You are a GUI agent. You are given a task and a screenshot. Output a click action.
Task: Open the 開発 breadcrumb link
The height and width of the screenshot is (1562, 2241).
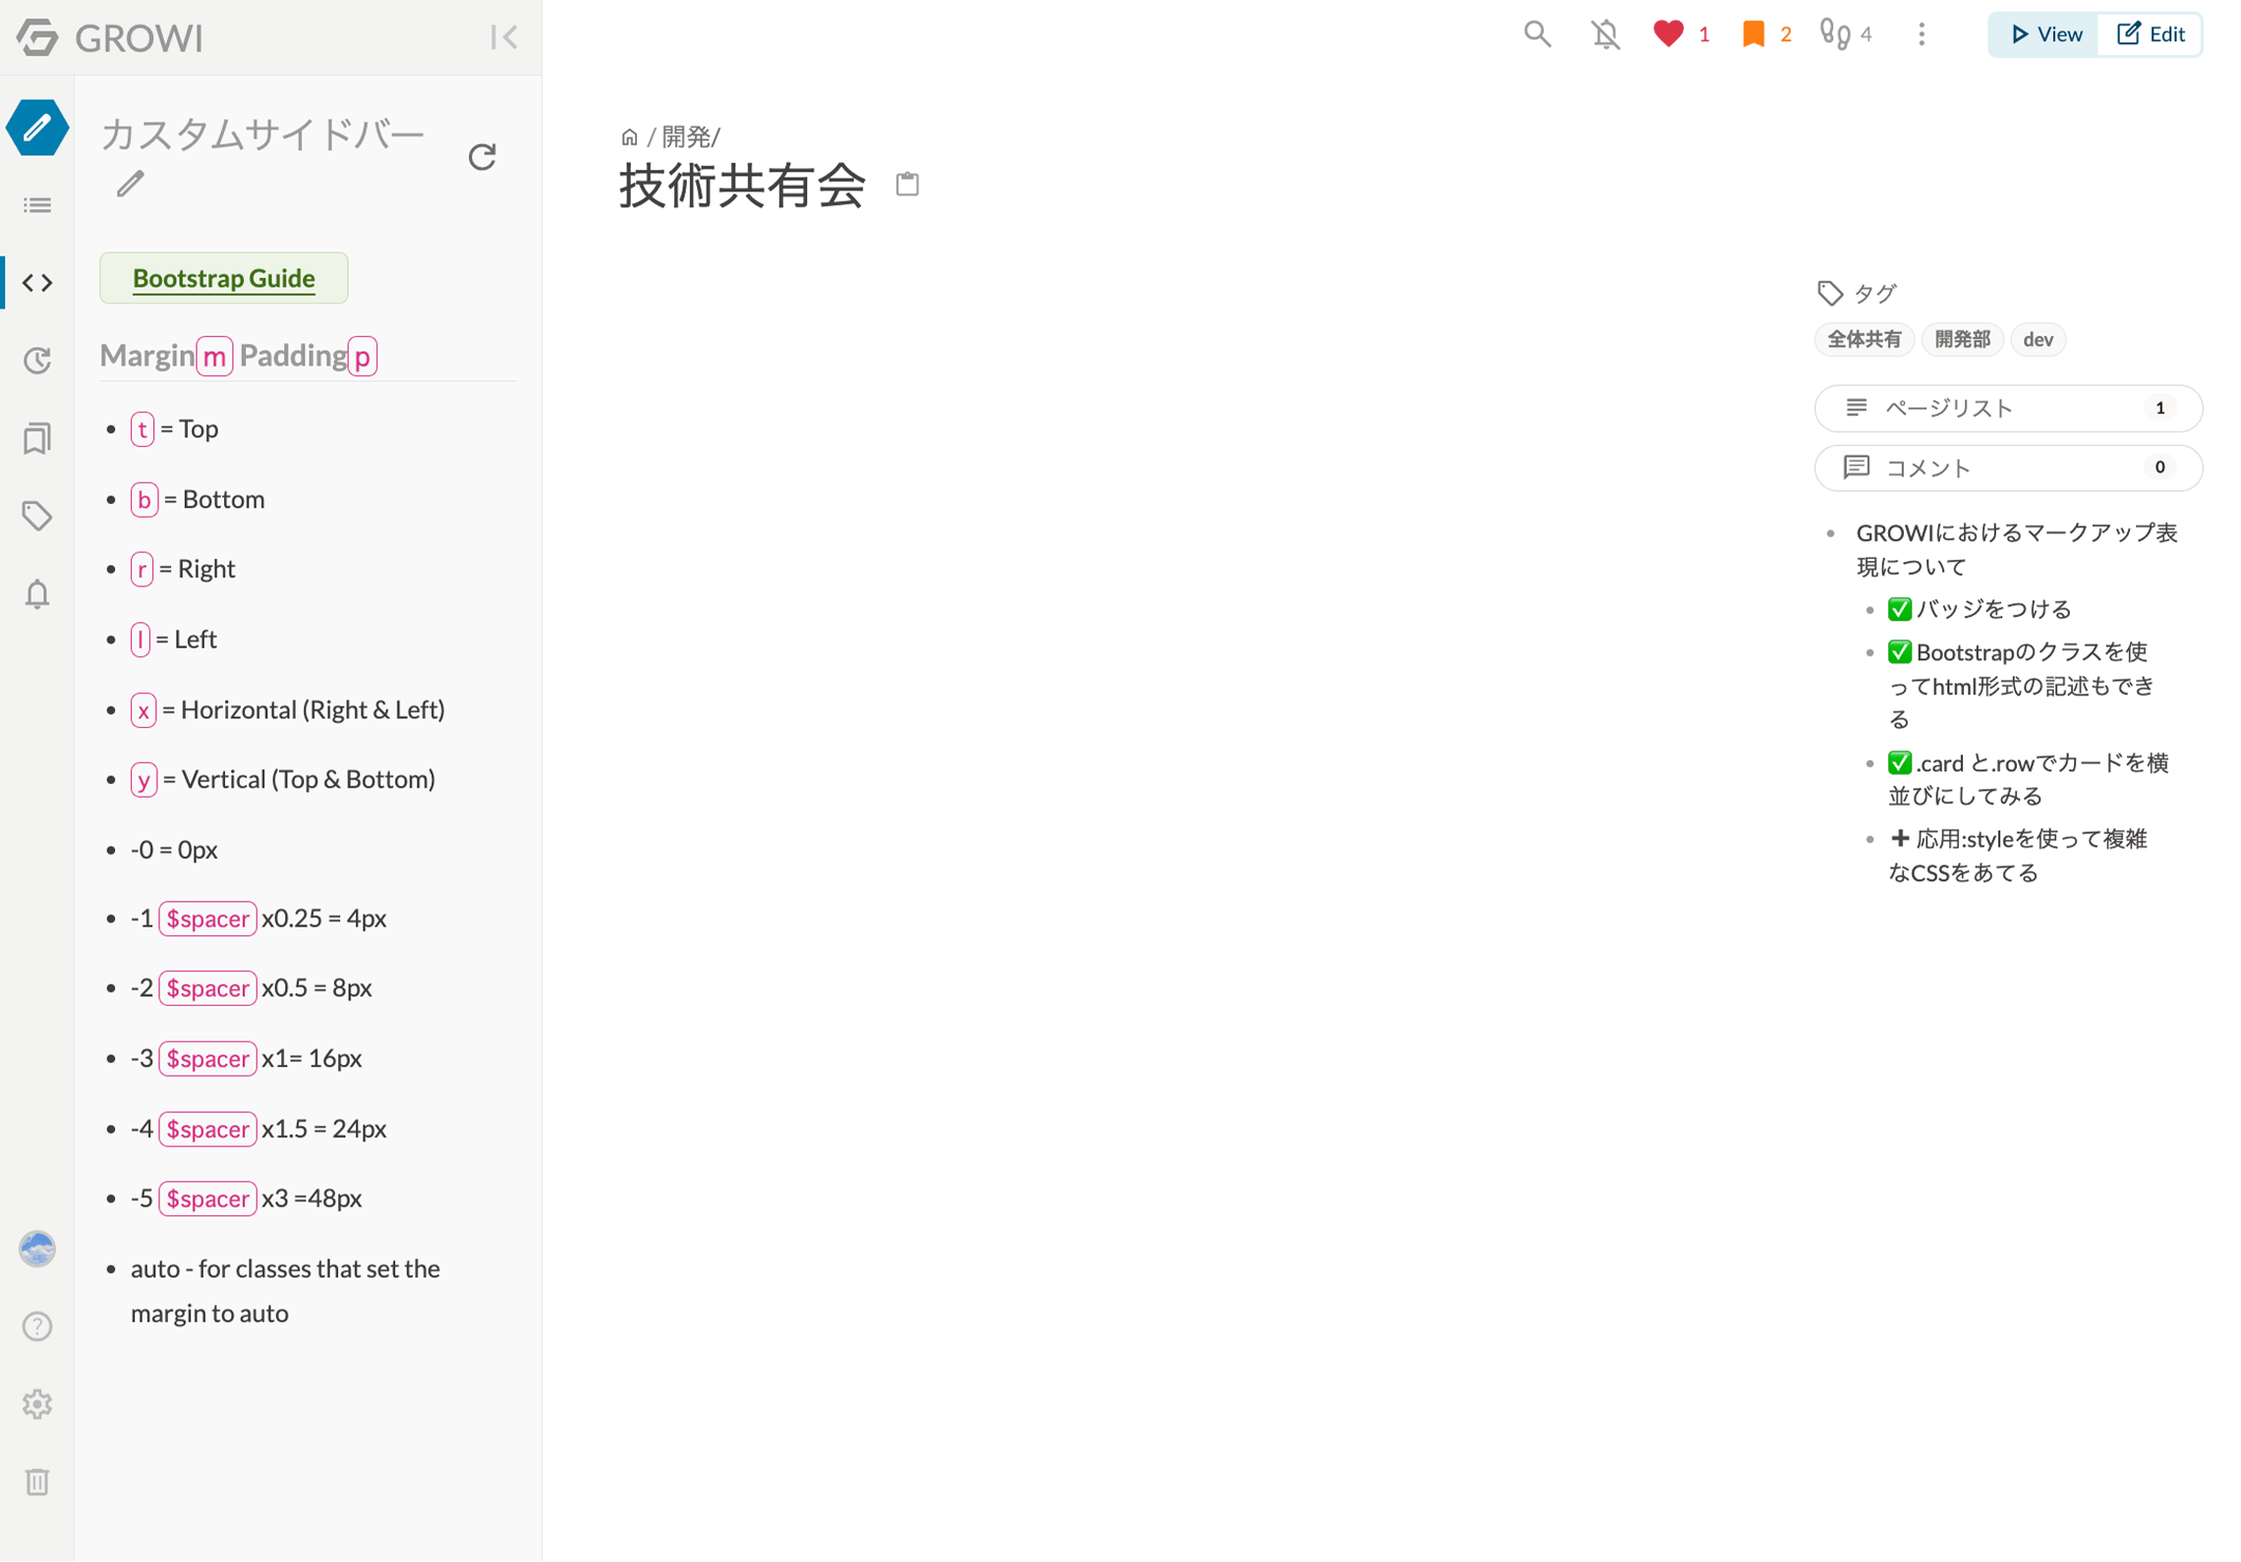[x=686, y=137]
